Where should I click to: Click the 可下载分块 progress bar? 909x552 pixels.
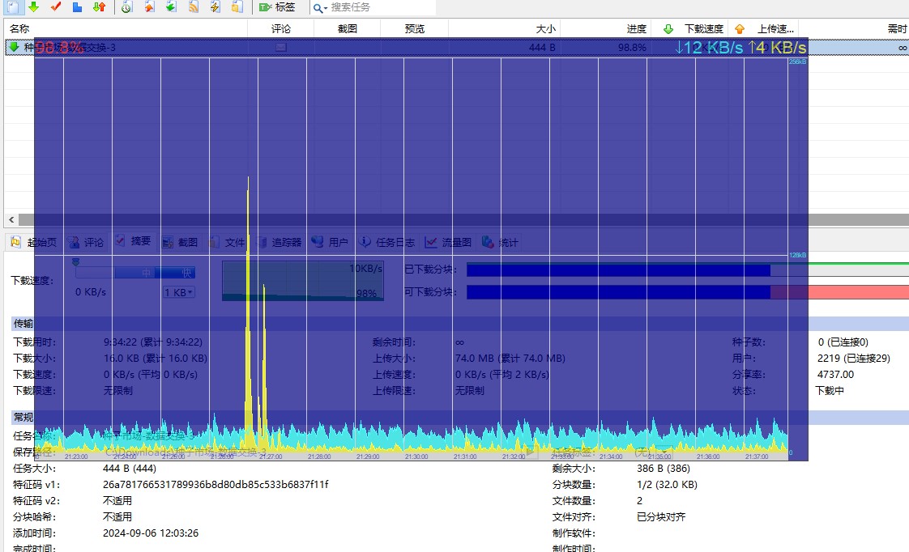(x=688, y=292)
